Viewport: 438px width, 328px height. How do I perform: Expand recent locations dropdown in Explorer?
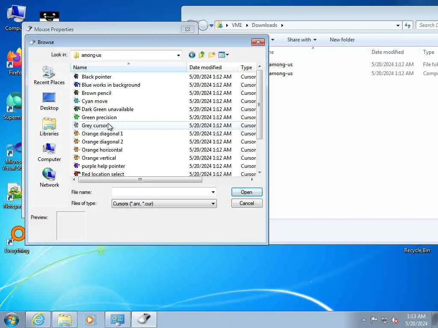(x=211, y=25)
